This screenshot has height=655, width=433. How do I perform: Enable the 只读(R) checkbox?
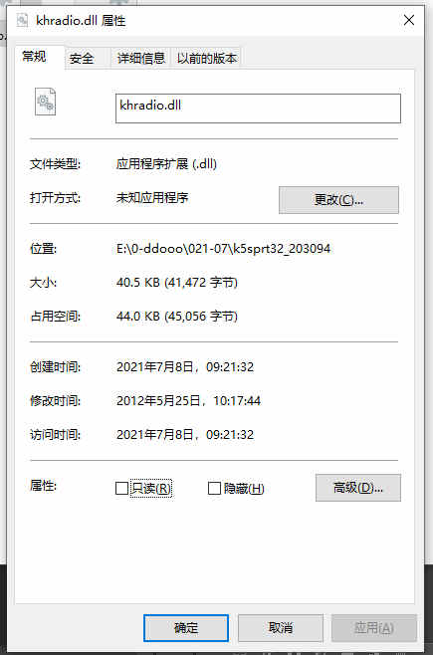pos(121,488)
